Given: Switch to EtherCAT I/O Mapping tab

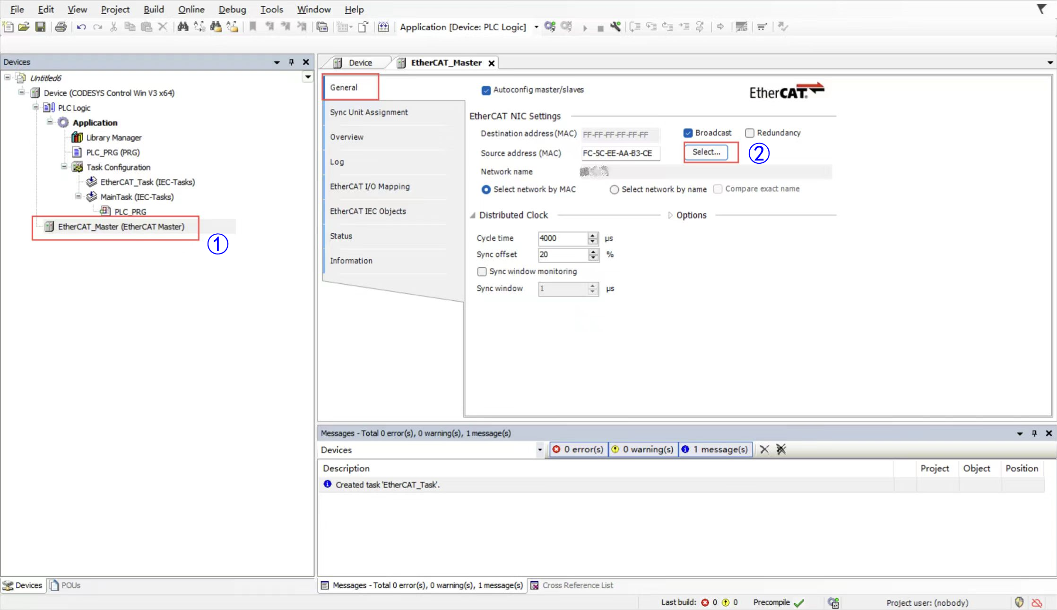Looking at the screenshot, I should coord(370,186).
